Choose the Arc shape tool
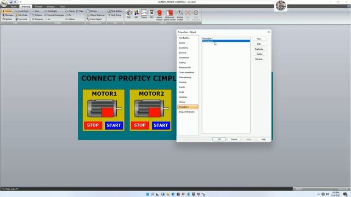The width and height of the screenshot is (351, 197). click(x=48, y=19)
